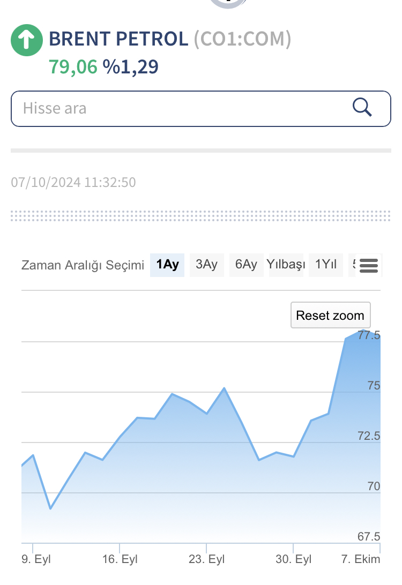Switch chart range to 3Ay
402x585 pixels.
tap(206, 265)
